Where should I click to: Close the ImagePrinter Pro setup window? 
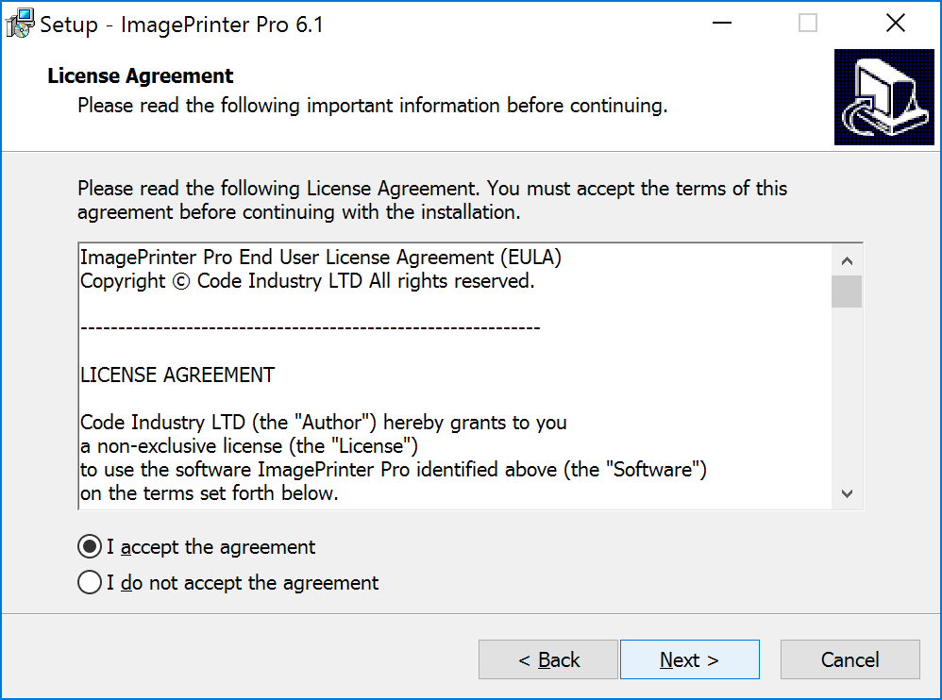[895, 24]
